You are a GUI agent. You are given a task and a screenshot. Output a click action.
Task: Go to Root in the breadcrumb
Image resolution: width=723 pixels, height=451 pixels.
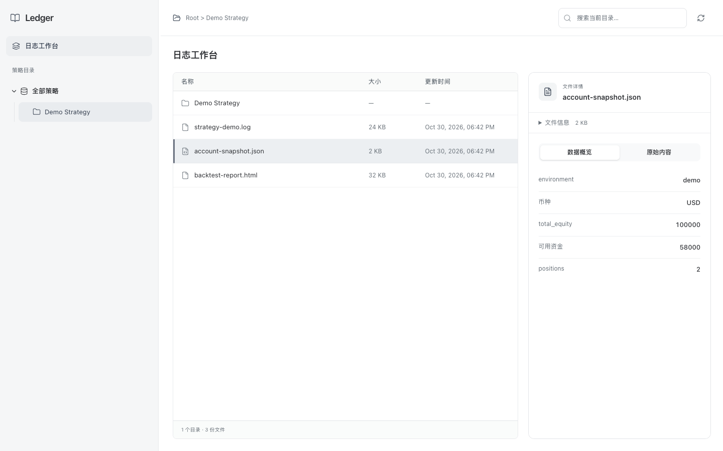[192, 18]
